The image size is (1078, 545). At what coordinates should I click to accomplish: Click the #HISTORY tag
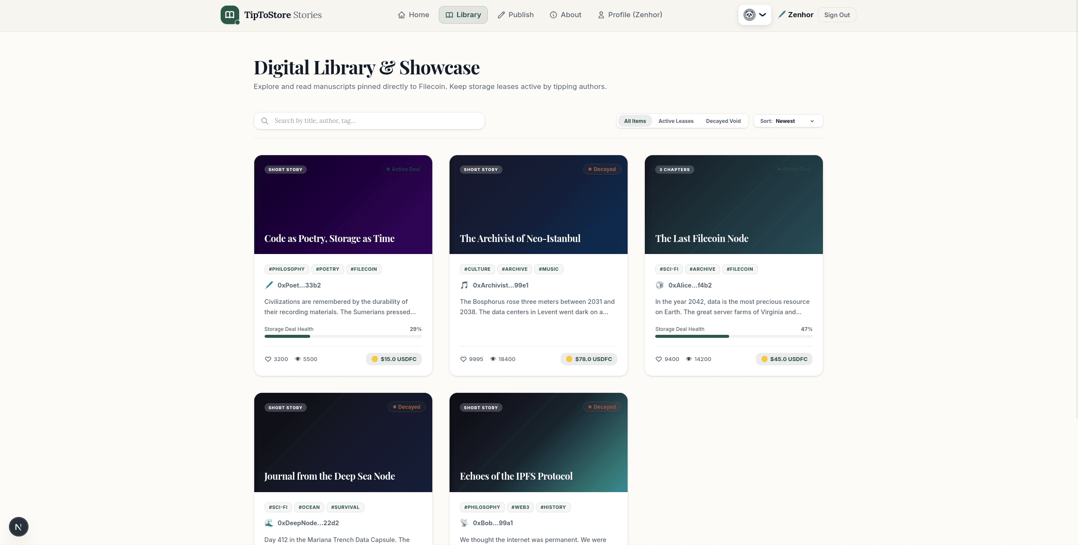[x=553, y=507]
